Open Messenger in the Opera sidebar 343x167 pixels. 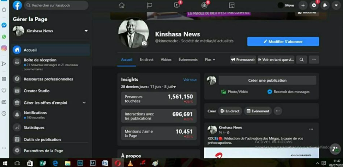4,25
